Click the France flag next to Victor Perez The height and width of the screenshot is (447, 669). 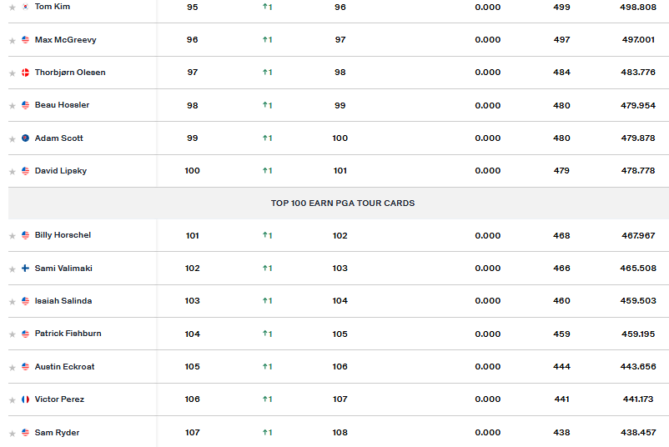point(25,399)
